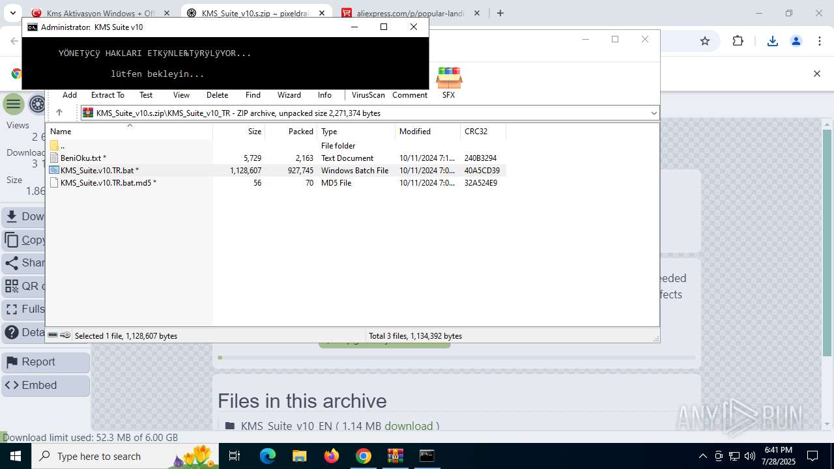Close the aliexpress.com tab

point(477,13)
